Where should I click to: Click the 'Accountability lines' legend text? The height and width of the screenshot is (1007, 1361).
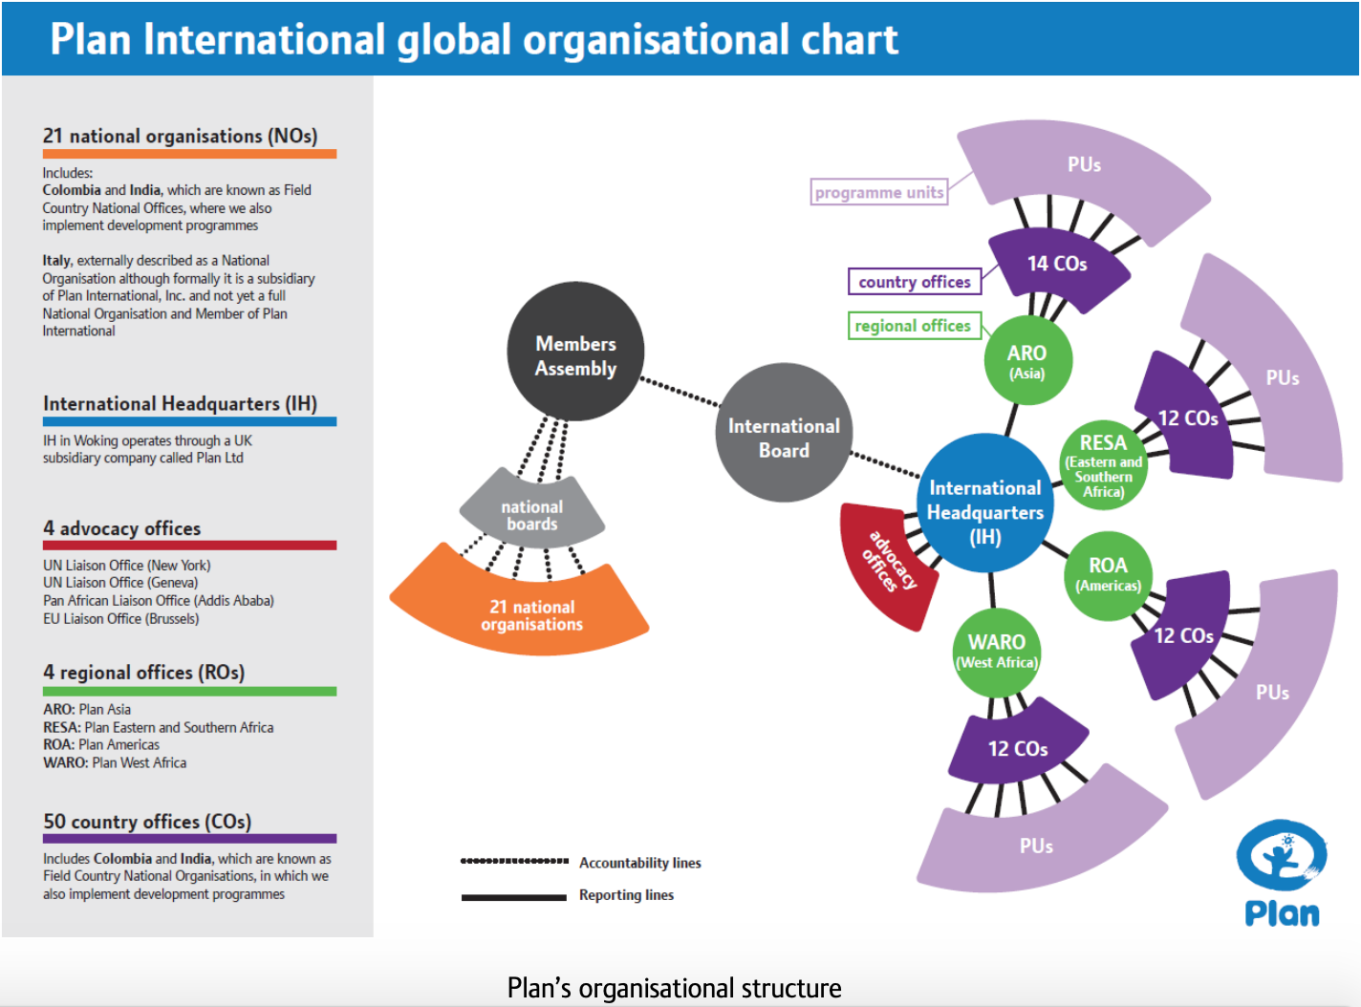coord(640,863)
